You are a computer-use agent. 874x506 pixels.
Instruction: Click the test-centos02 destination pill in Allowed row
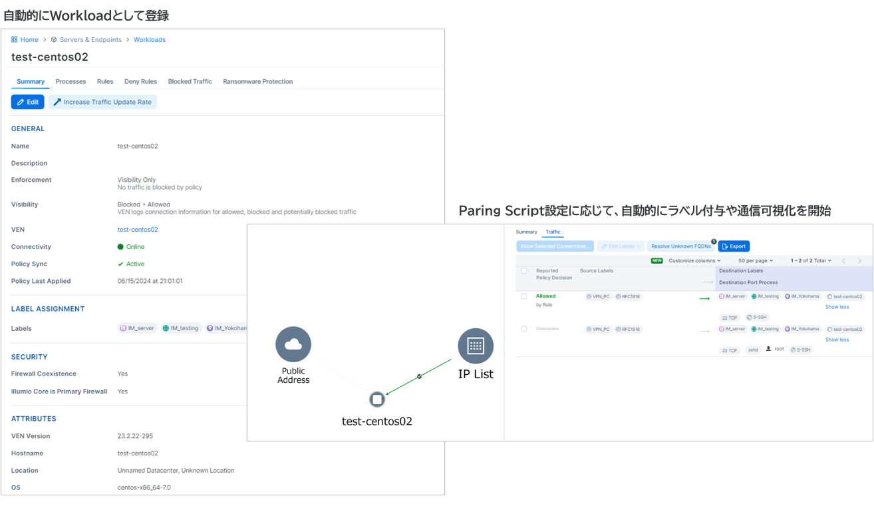[x=845, y=297]
